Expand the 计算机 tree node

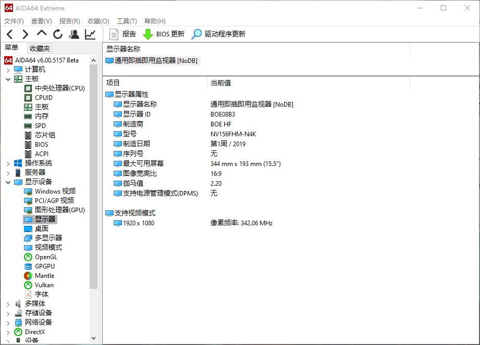pyautogui.click(x=8, y=70)
